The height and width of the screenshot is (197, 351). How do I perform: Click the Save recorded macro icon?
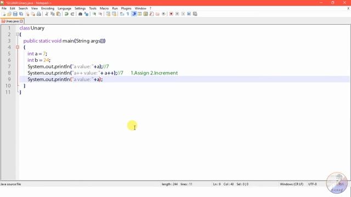point(195,14)
